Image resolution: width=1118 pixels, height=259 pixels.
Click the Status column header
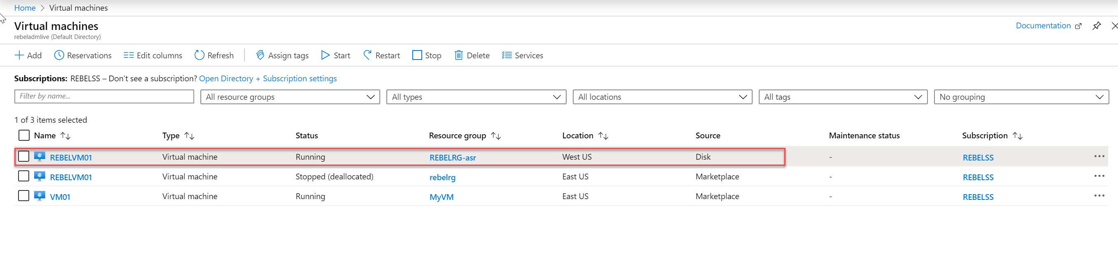307,135
